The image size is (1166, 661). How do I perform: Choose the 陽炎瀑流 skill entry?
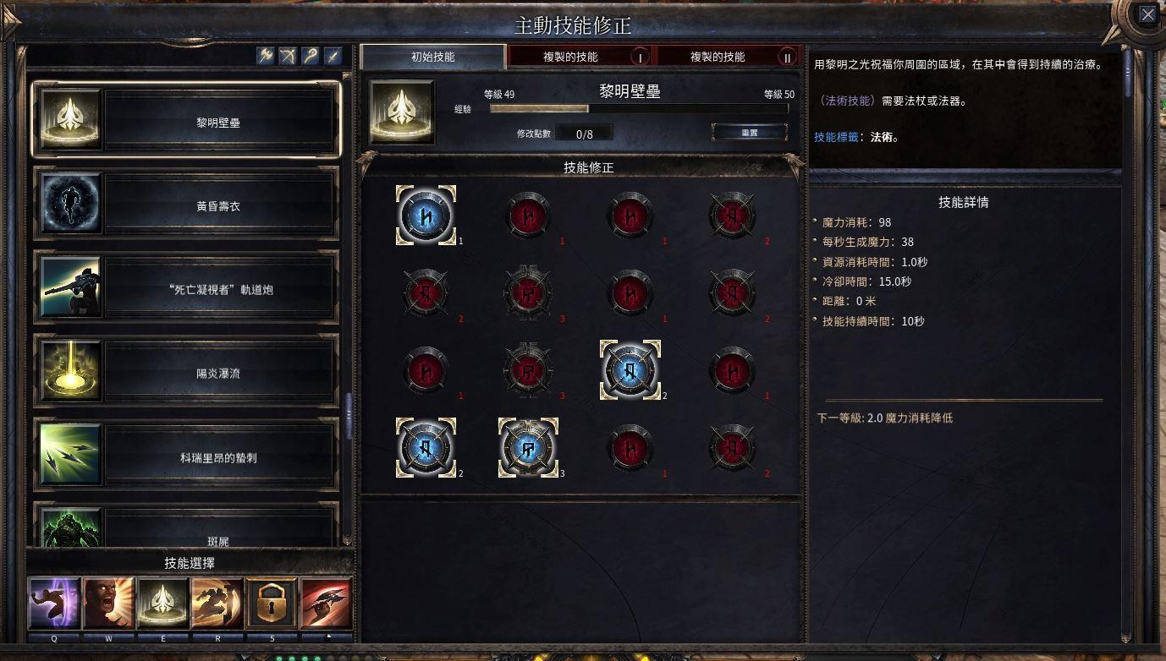click(x=186, y=372)
